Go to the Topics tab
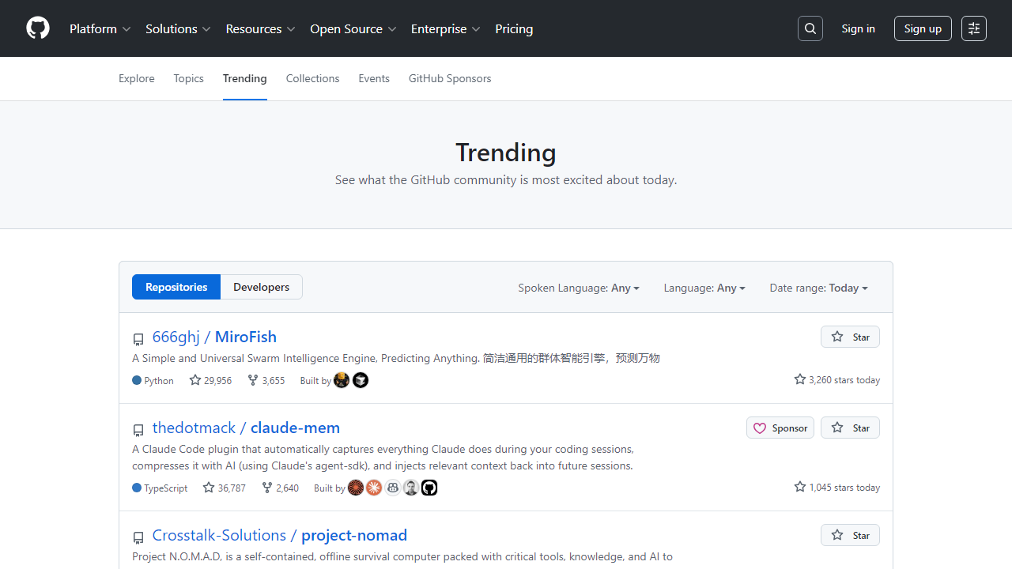 189,78
